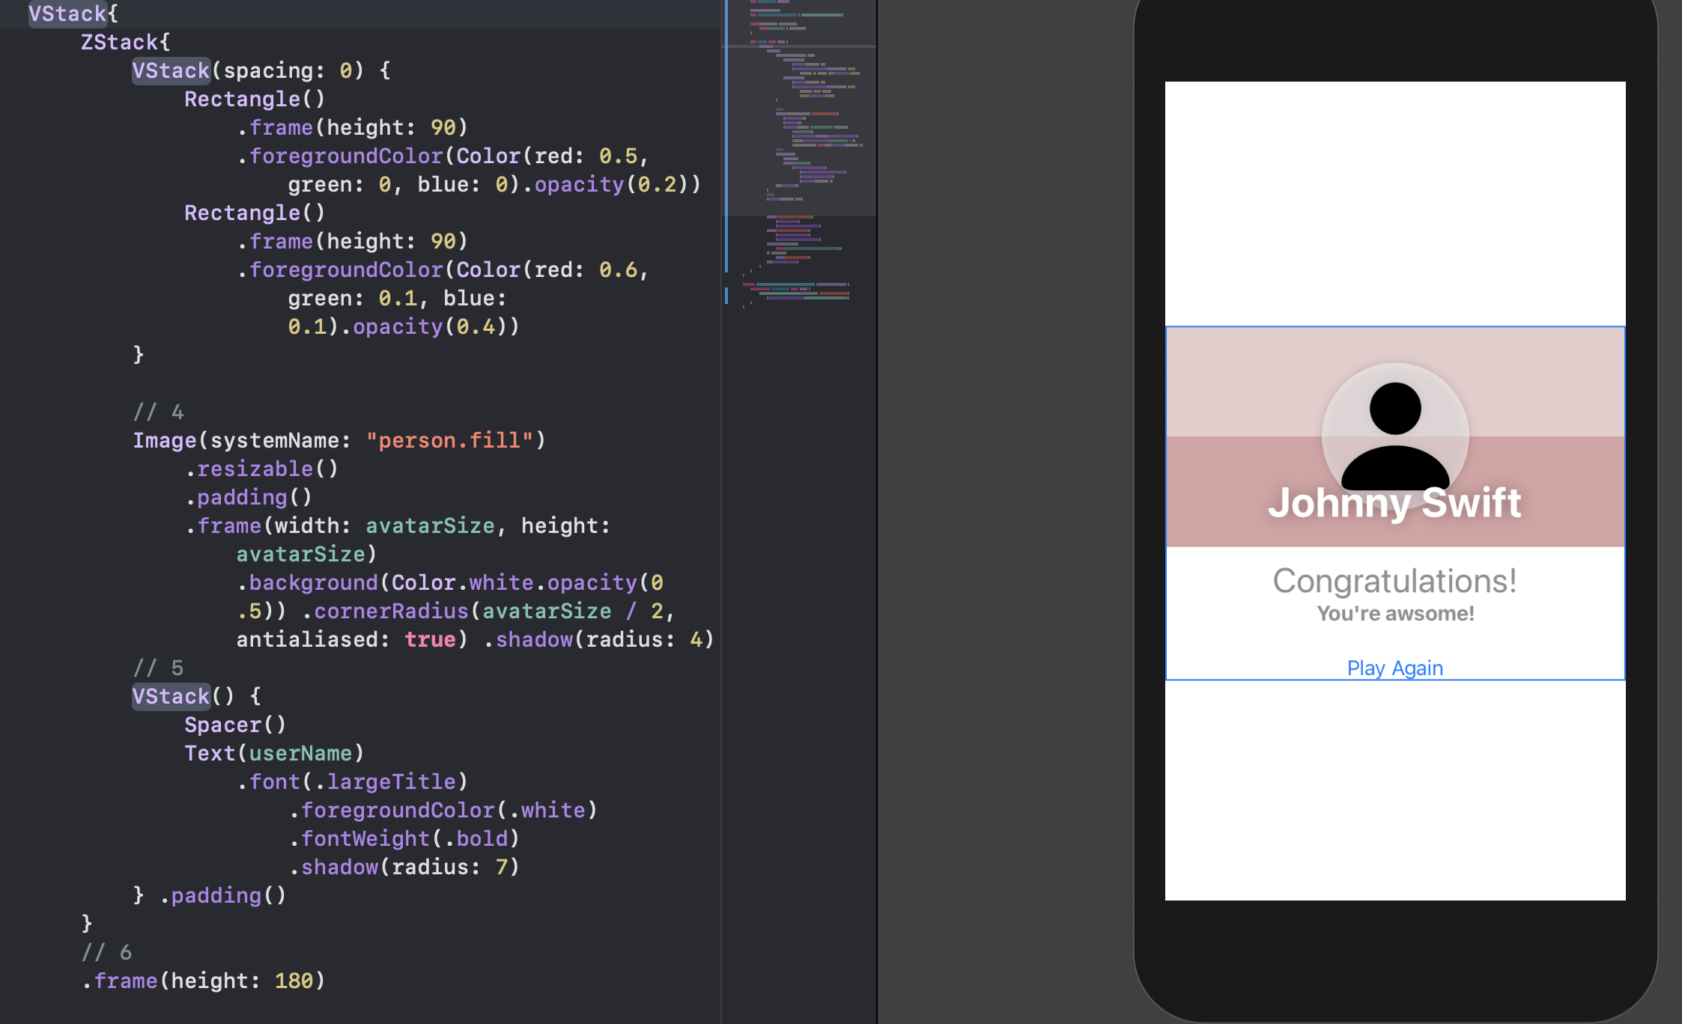Click the .shadow(radius: 7) modifier line
Screen dimensions: 1682x1024
coord(404,867)
